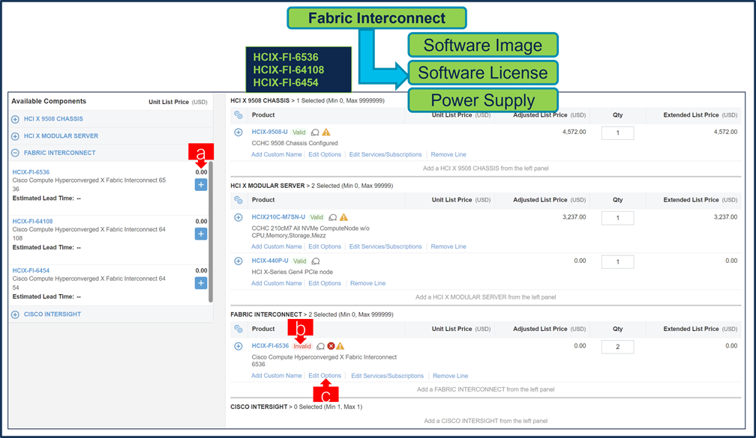Add Custom Name for HCIX-9508-U
The width and height of the screenshot is (756, 438).
(276, 154)
